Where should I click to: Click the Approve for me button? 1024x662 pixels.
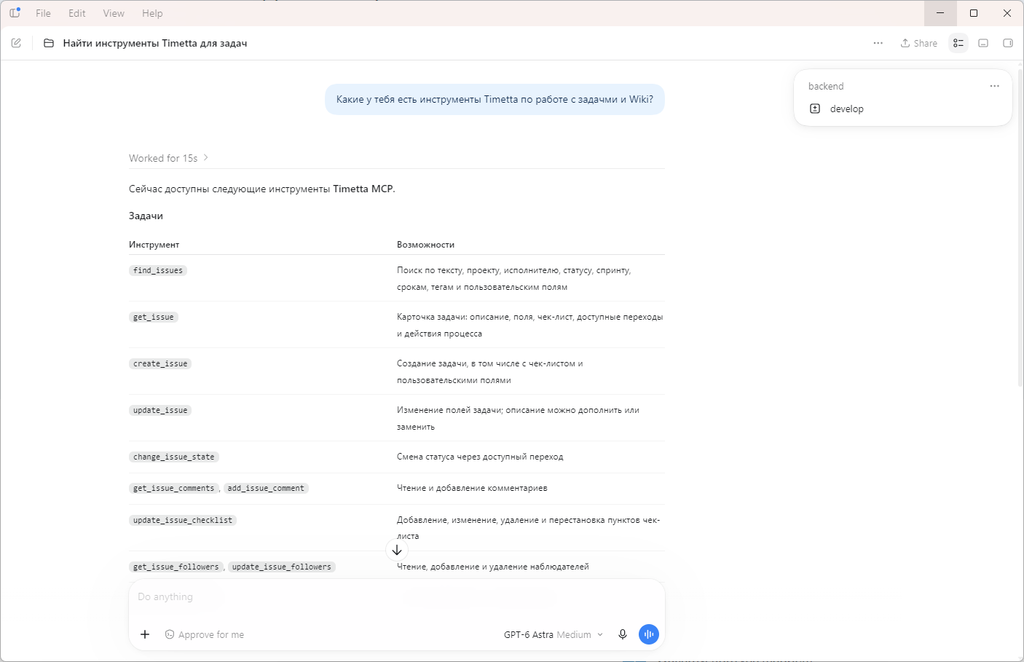(x=205, y=634)
